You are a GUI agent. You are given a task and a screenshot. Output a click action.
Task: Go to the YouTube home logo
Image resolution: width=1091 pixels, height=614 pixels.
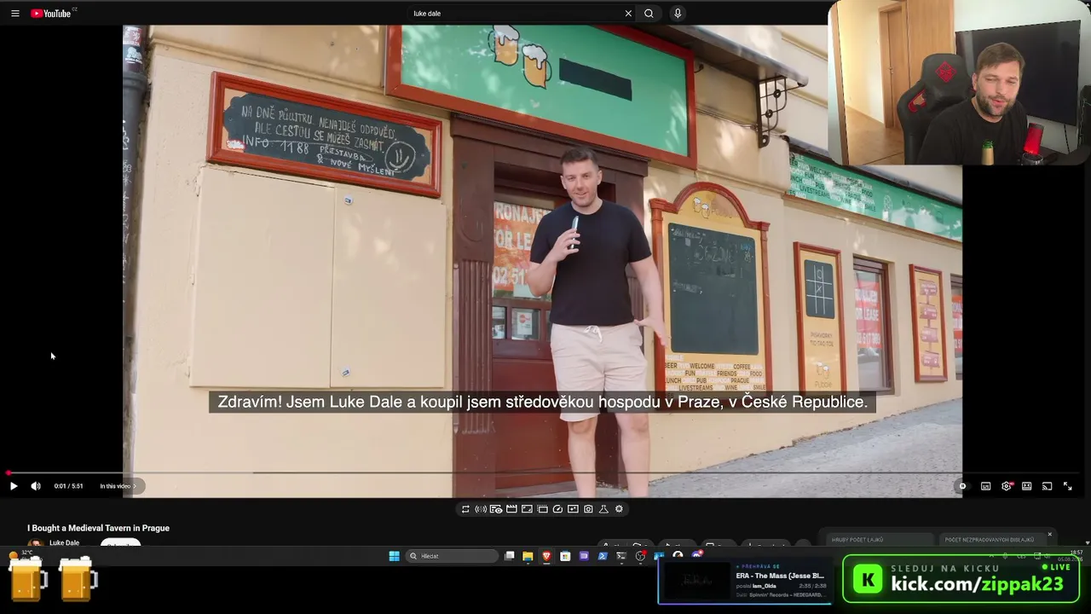(x=51, y=14)
